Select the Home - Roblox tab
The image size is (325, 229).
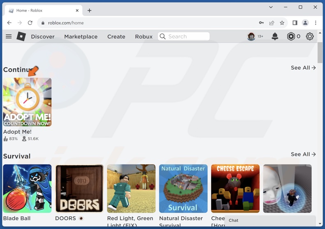44,10
